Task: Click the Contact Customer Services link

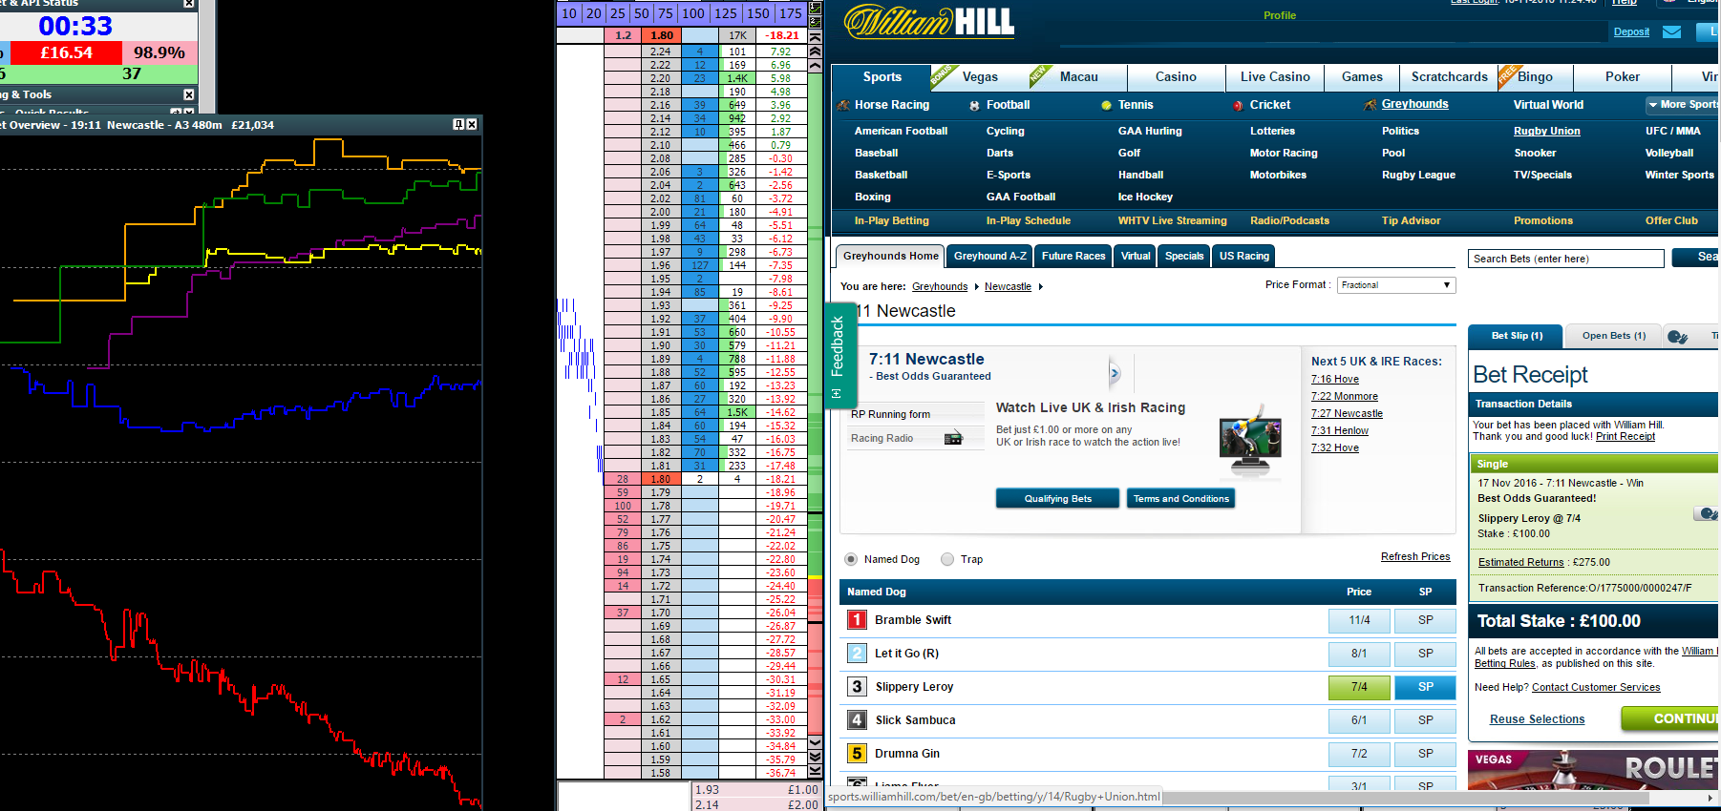Action: pos(1596,688)
